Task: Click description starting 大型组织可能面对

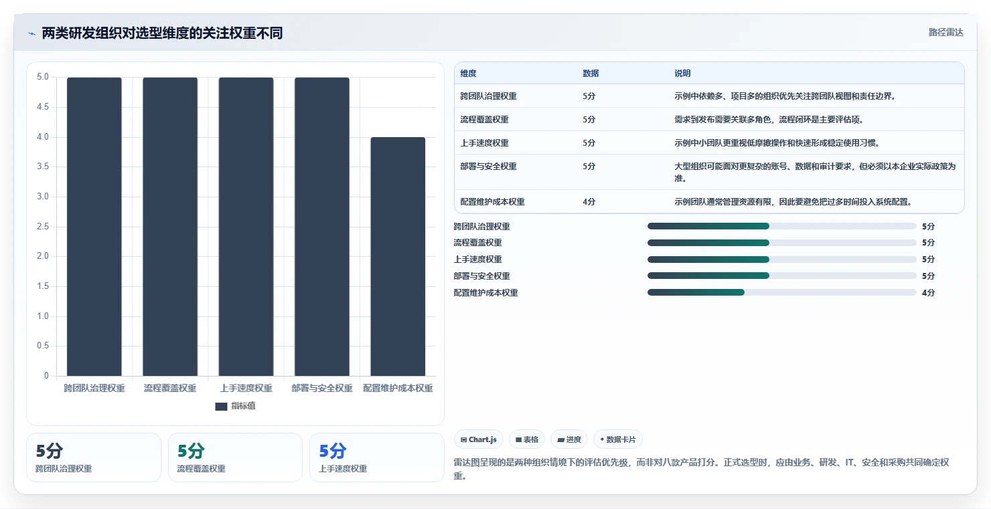Action: (x=815, y=173)
